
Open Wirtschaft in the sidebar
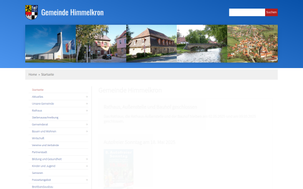[x=38, y=138]
